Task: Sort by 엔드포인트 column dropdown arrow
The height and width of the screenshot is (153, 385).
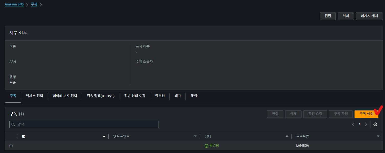Action: point(195,137)
